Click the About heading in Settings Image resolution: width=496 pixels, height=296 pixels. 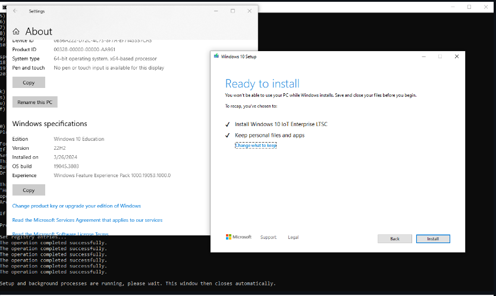pos(39,32)
